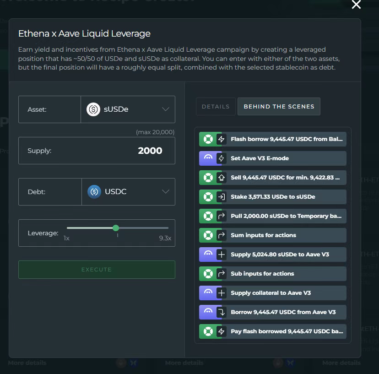
Task: Click the sUSDe token icon in Asset field
Action: [x=93, y=109]
